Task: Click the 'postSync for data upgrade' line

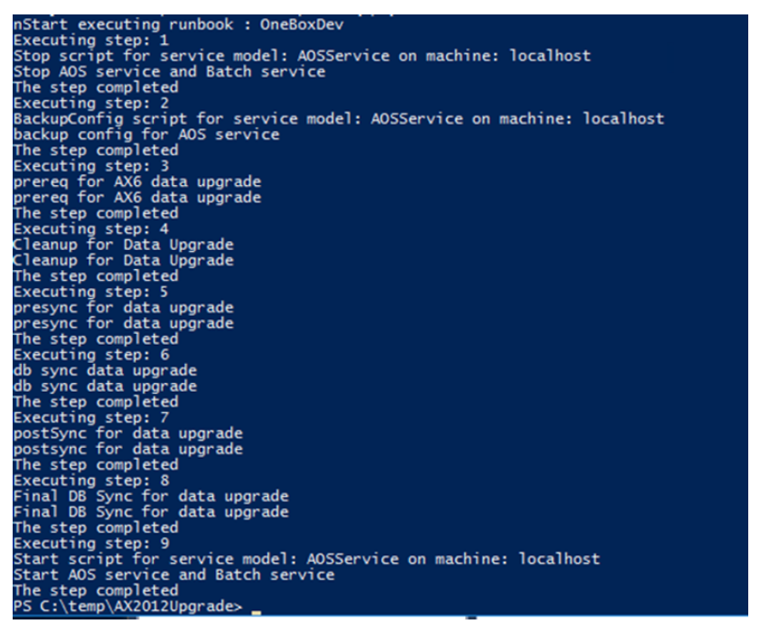Action: tap(128, 433)
